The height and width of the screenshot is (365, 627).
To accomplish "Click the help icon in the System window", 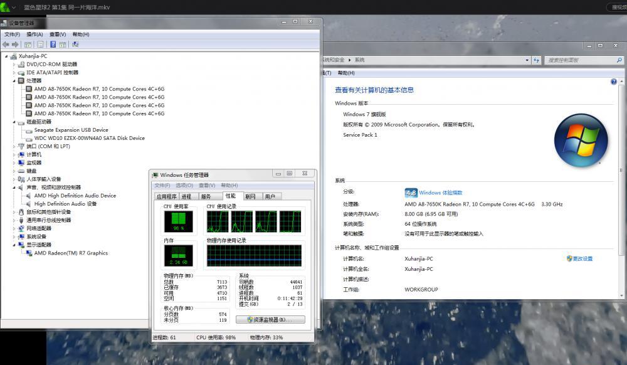I will coord(613,82).
